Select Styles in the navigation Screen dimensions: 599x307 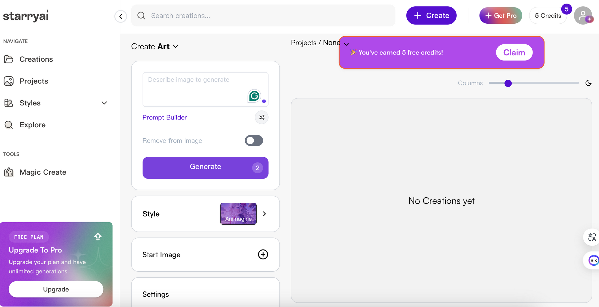(x=30, y=103)
